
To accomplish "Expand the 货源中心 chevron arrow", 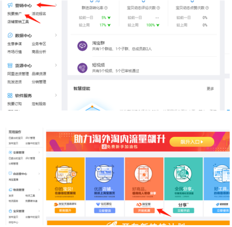I will pos(56,65).
